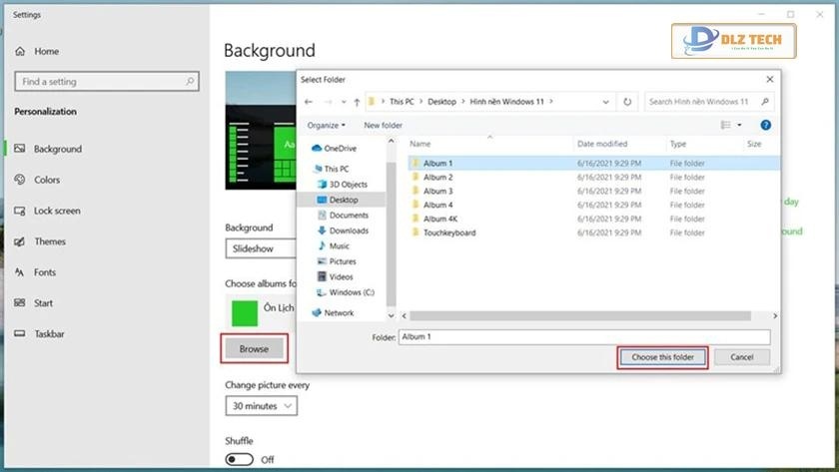Go to the Taskbar settings page
Screen dimensions: 839x472
[x=49, y=334]
